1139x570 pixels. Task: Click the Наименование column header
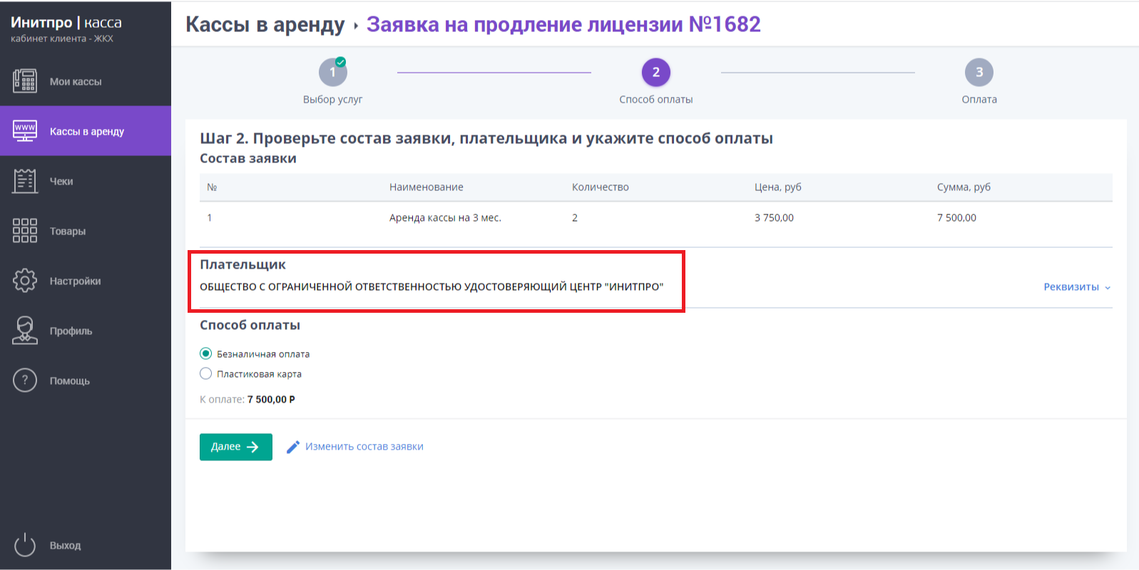coord(427,187)
